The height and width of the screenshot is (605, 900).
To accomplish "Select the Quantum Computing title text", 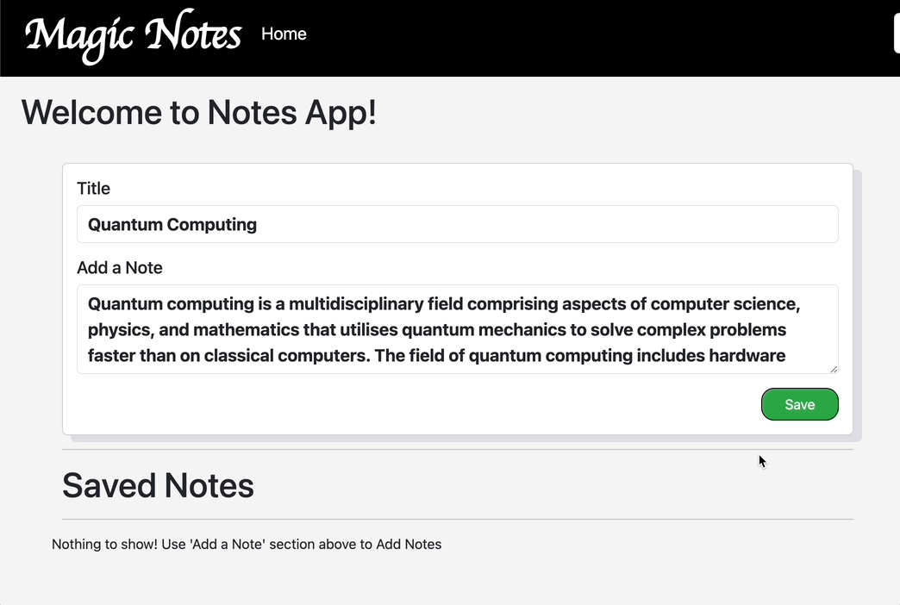I will 172,224.
